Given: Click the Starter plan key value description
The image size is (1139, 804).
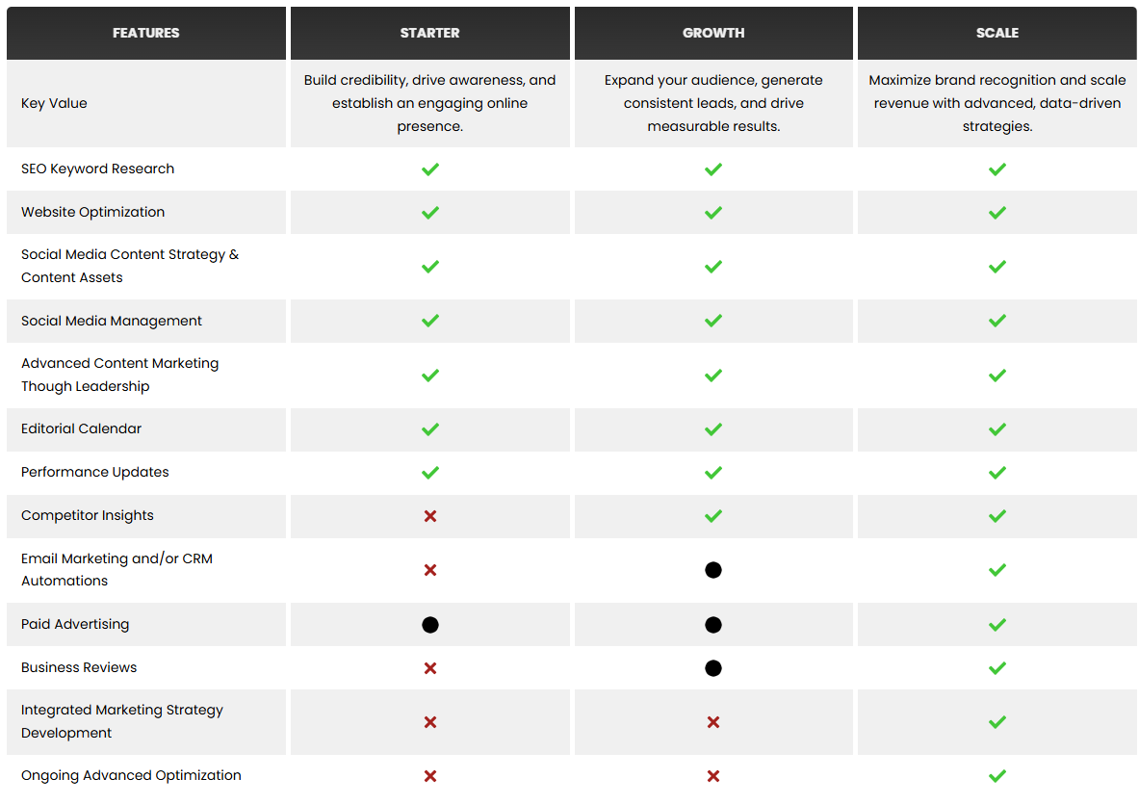Looking at the screenshot, I should pyautogui.click(x=430, y=103).
